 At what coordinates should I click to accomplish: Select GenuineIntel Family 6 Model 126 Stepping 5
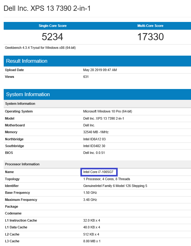click(x=115, y=186)
